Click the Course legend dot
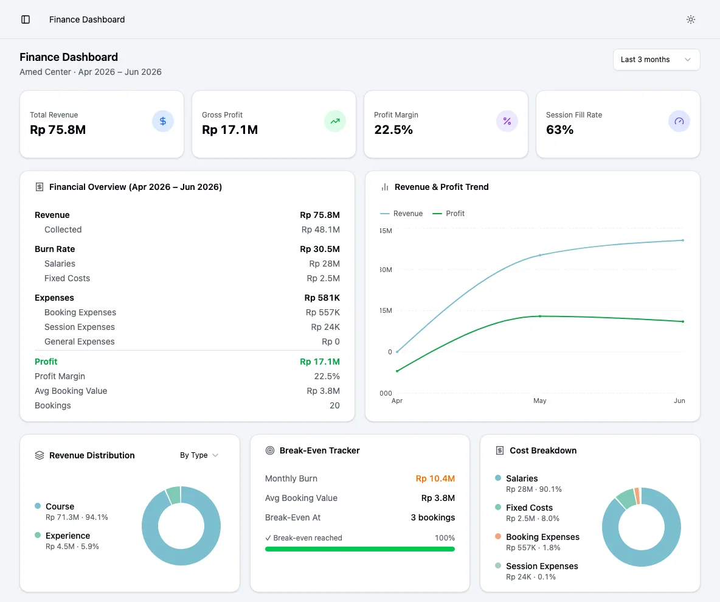720x602 pixels. coord(38,506)
